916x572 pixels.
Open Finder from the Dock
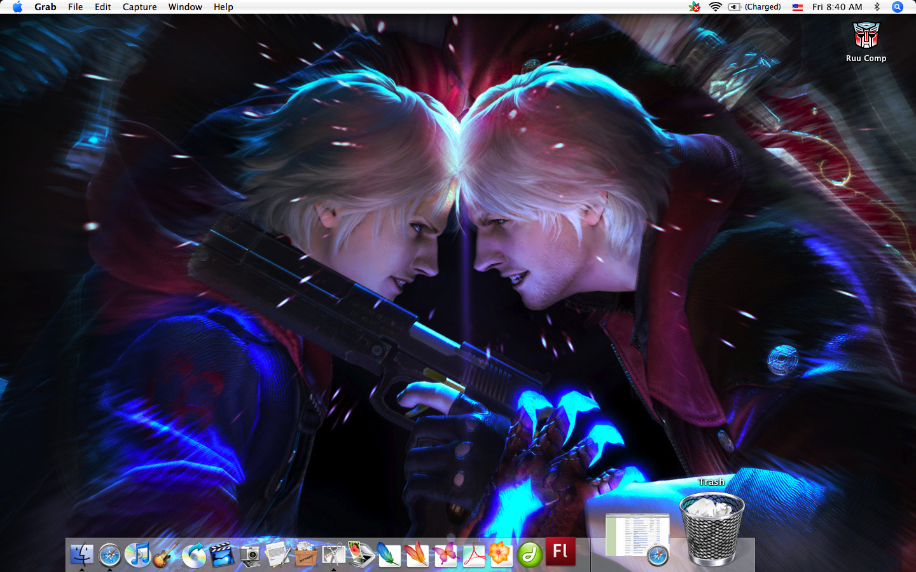coord(81,555)
